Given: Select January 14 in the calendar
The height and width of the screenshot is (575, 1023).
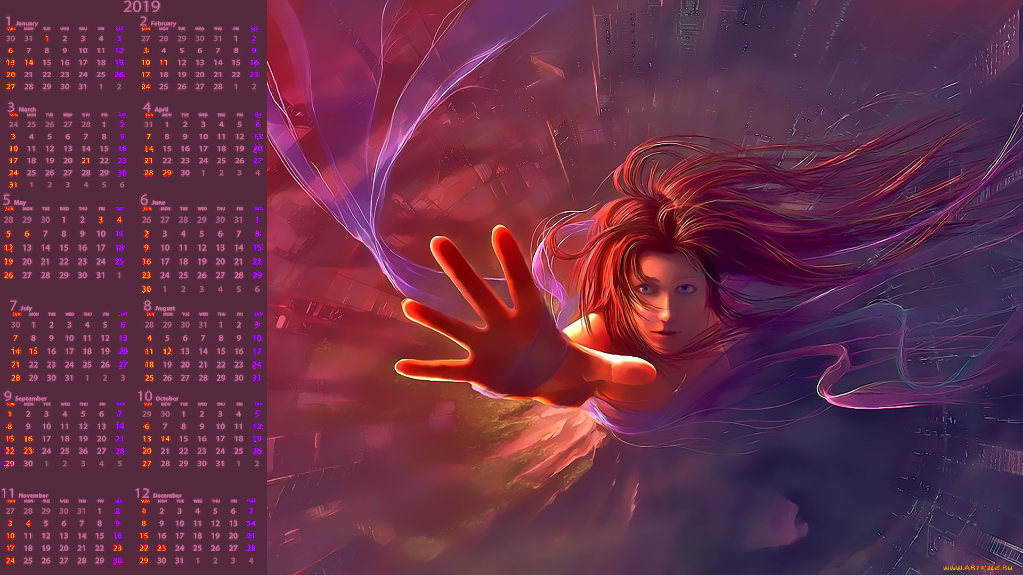Looking at the screenshot, I should 29,63.
